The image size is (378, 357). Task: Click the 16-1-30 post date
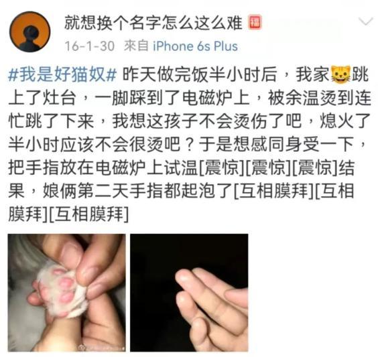89,46
